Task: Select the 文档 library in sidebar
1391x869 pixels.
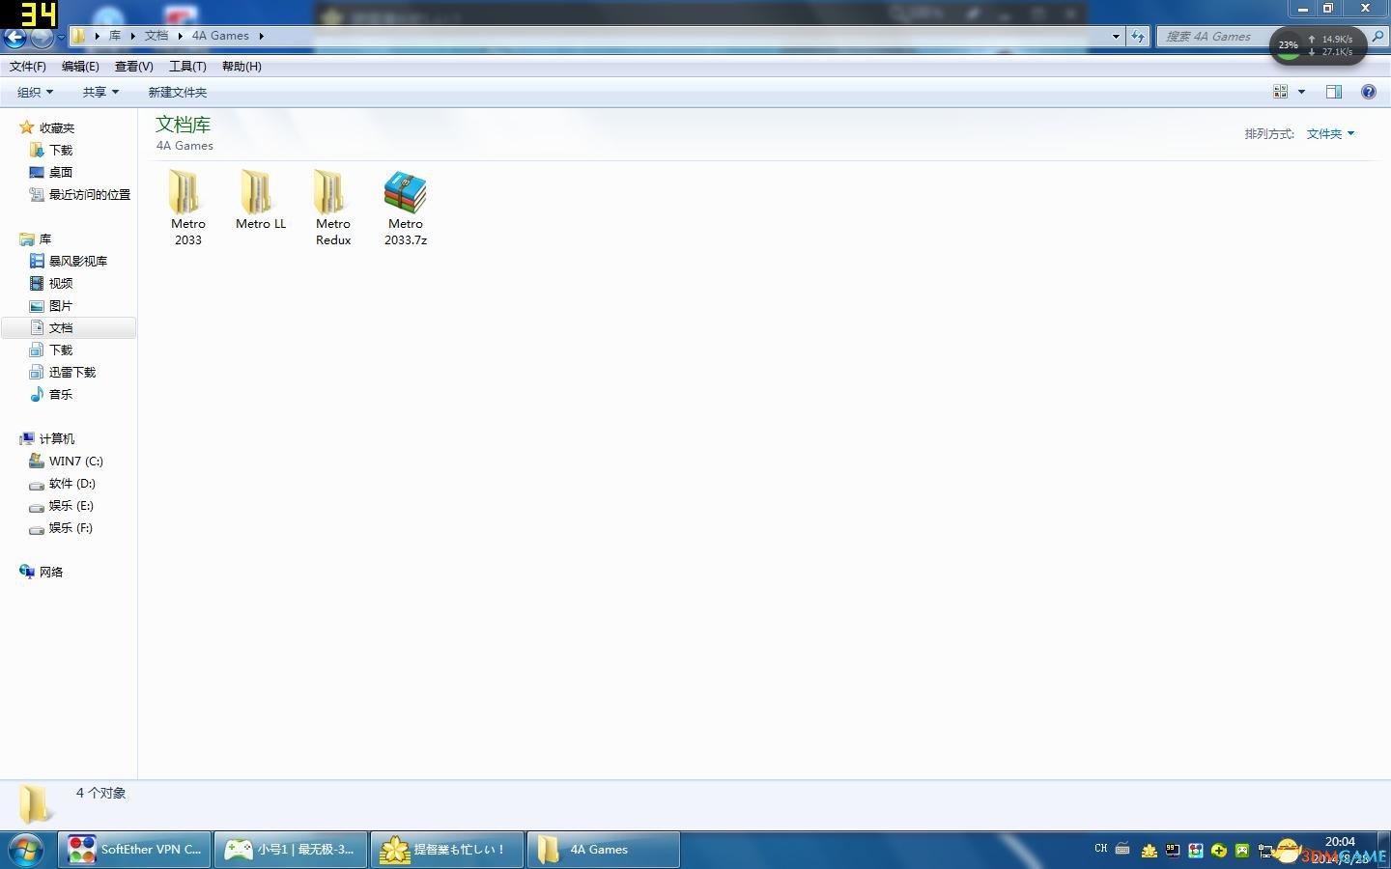Action: click(x=69, y=328)
